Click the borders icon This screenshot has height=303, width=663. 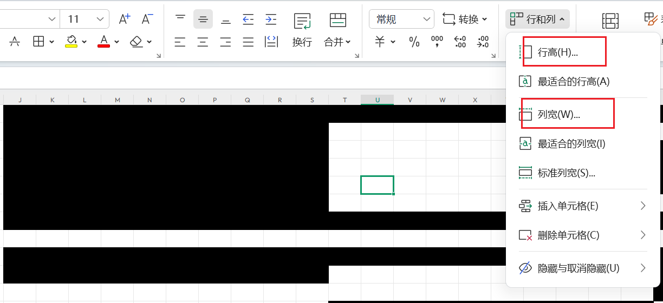pyautogui.click(x=38, y=42)
